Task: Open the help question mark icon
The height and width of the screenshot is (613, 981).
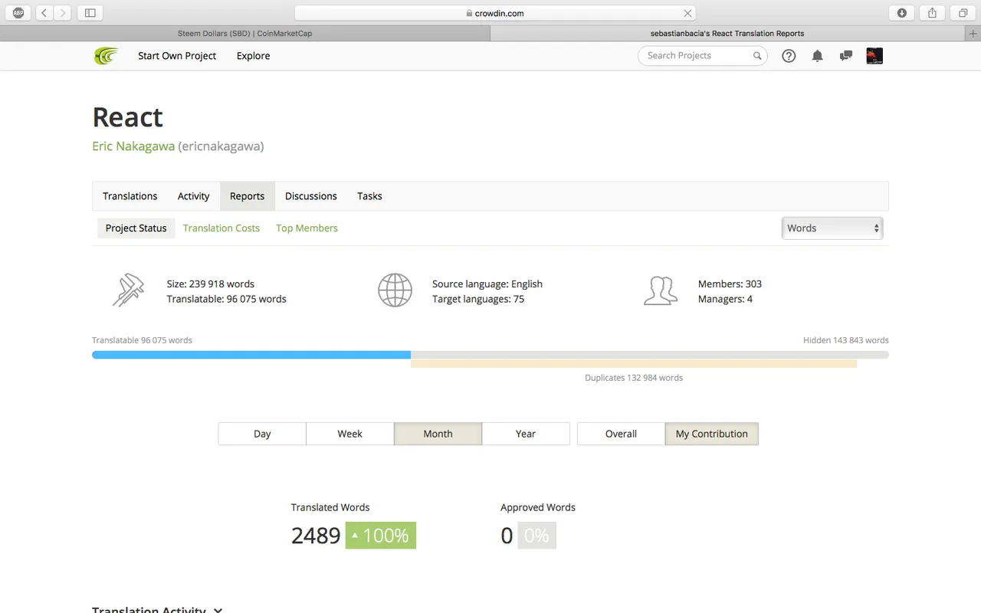Action: pyautogui.click(x=789, y=56)
